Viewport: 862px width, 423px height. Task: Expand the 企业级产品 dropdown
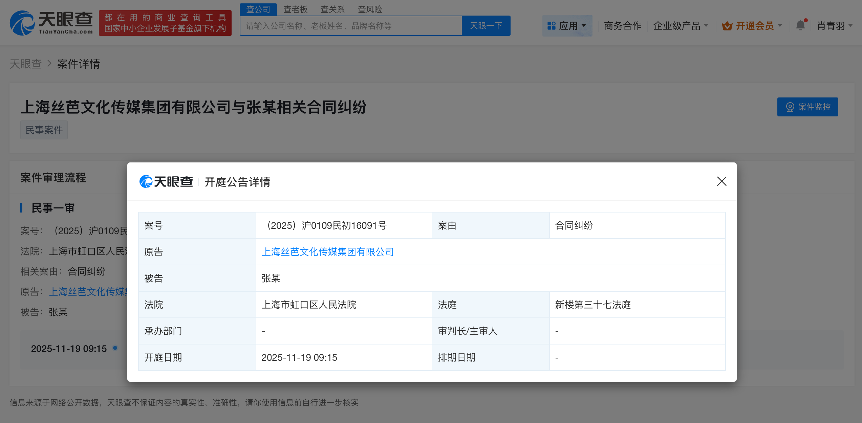pos(681,25)
